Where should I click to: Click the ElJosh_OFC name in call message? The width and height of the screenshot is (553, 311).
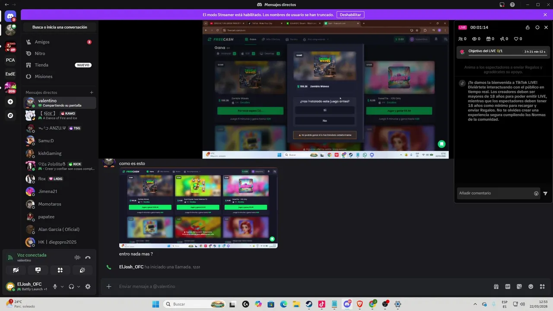131,267
